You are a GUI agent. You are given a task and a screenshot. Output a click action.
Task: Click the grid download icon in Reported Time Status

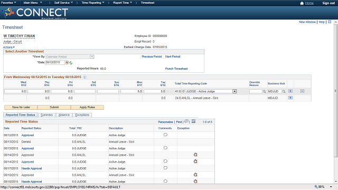pos(194,121)
